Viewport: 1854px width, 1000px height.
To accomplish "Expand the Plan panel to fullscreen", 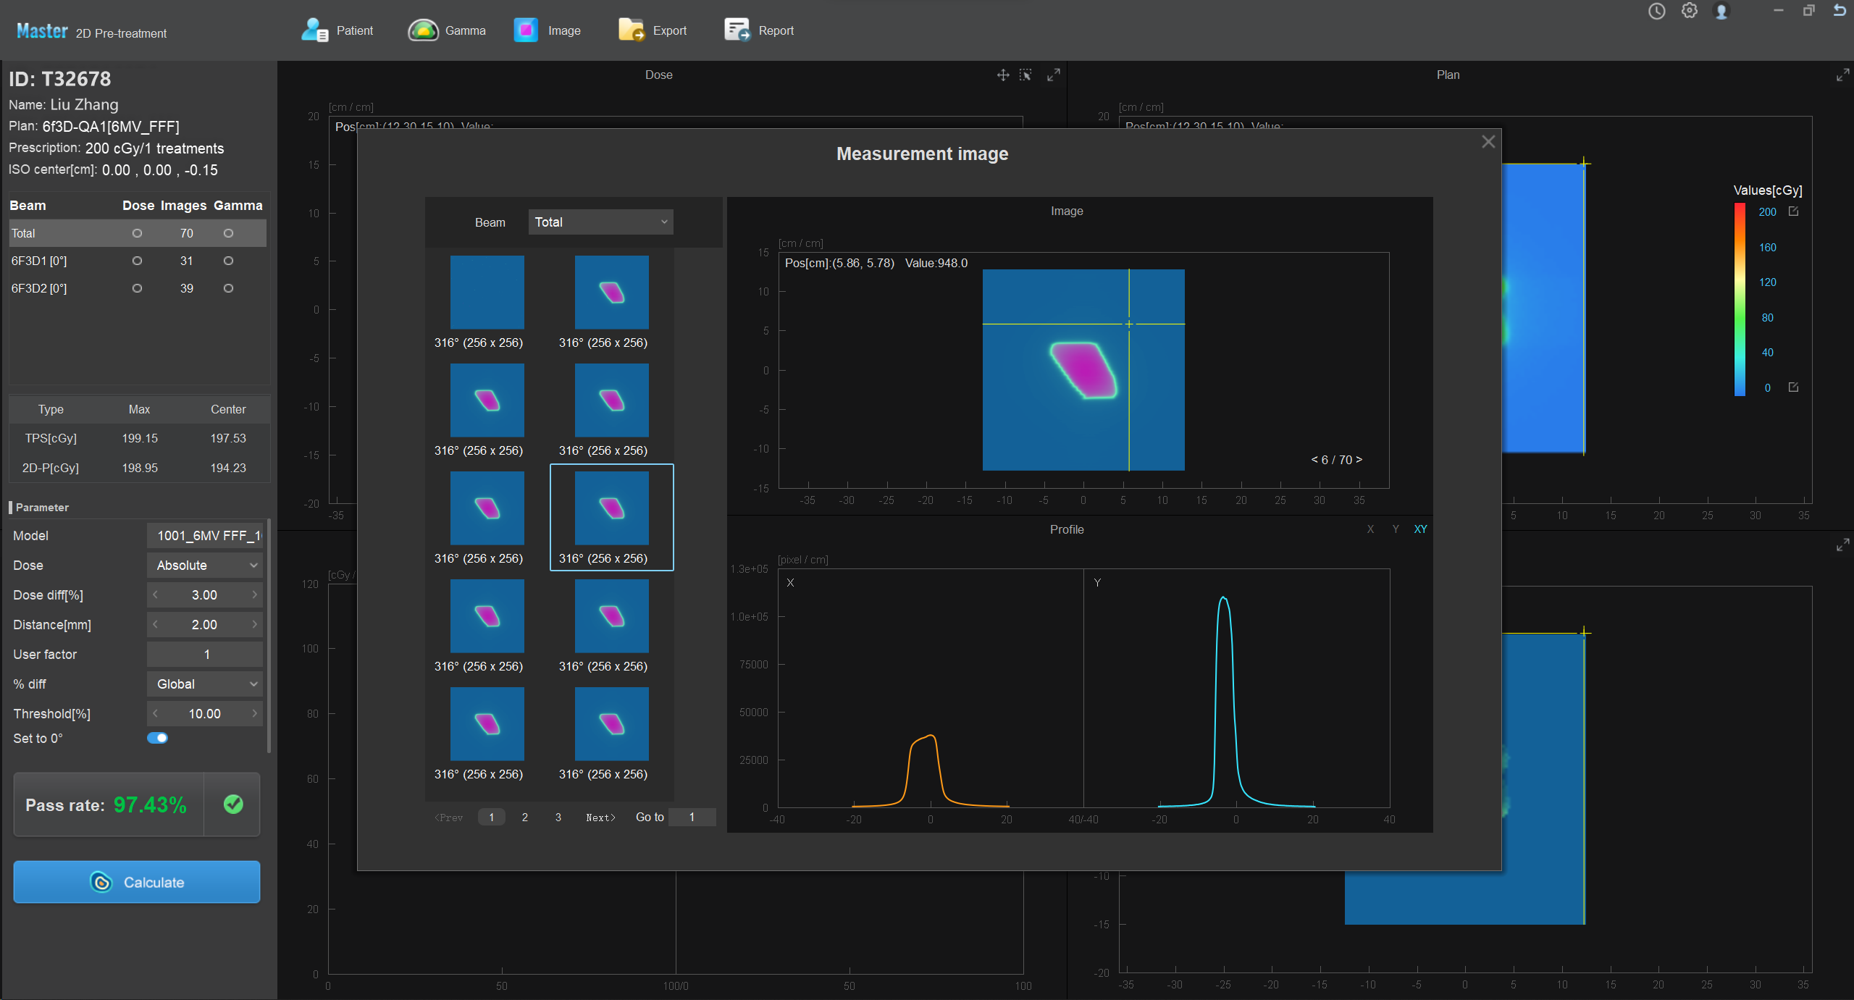I will coord(1842,75).
